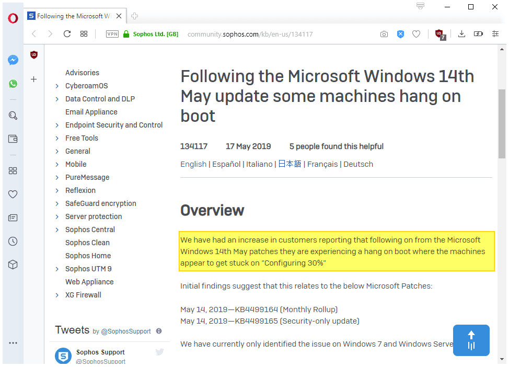Image resolution: width=509 pixels, height=367 pixels.
Task: Open sidebar setup three-dots menu
Action: click(13, 343)
